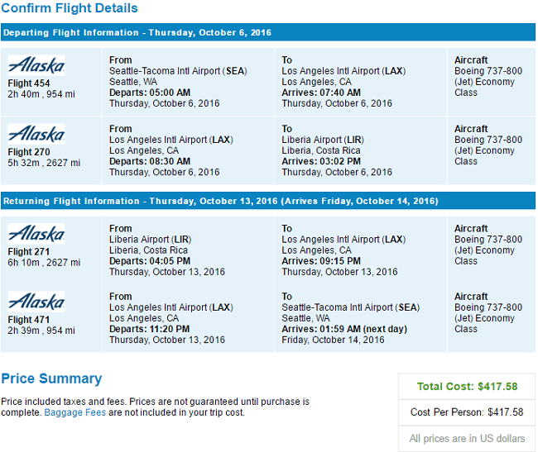The height and width of the screenshot is (452, 538).
Task: Click Flight 454 label text
Action: [x=29, y=83]
